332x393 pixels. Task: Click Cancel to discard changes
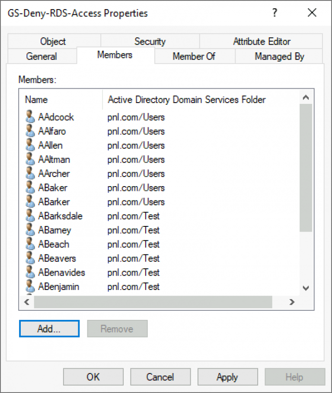(x=160, y=377)
